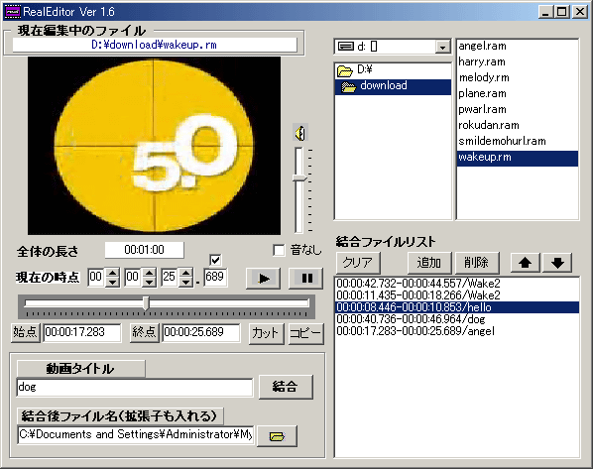
Task: Select the download folder
Action: [x=393, y=86]
